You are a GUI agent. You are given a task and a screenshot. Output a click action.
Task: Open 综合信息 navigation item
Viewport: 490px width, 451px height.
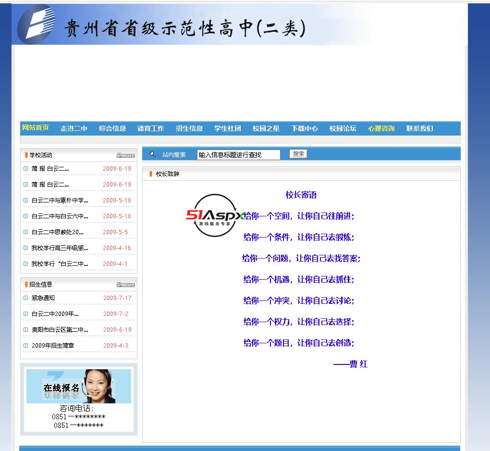[x=112, y=128]
